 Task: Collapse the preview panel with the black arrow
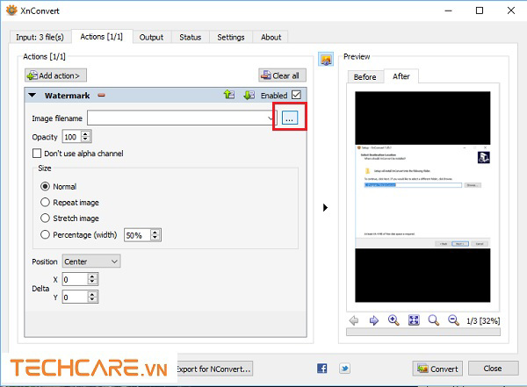325,207
